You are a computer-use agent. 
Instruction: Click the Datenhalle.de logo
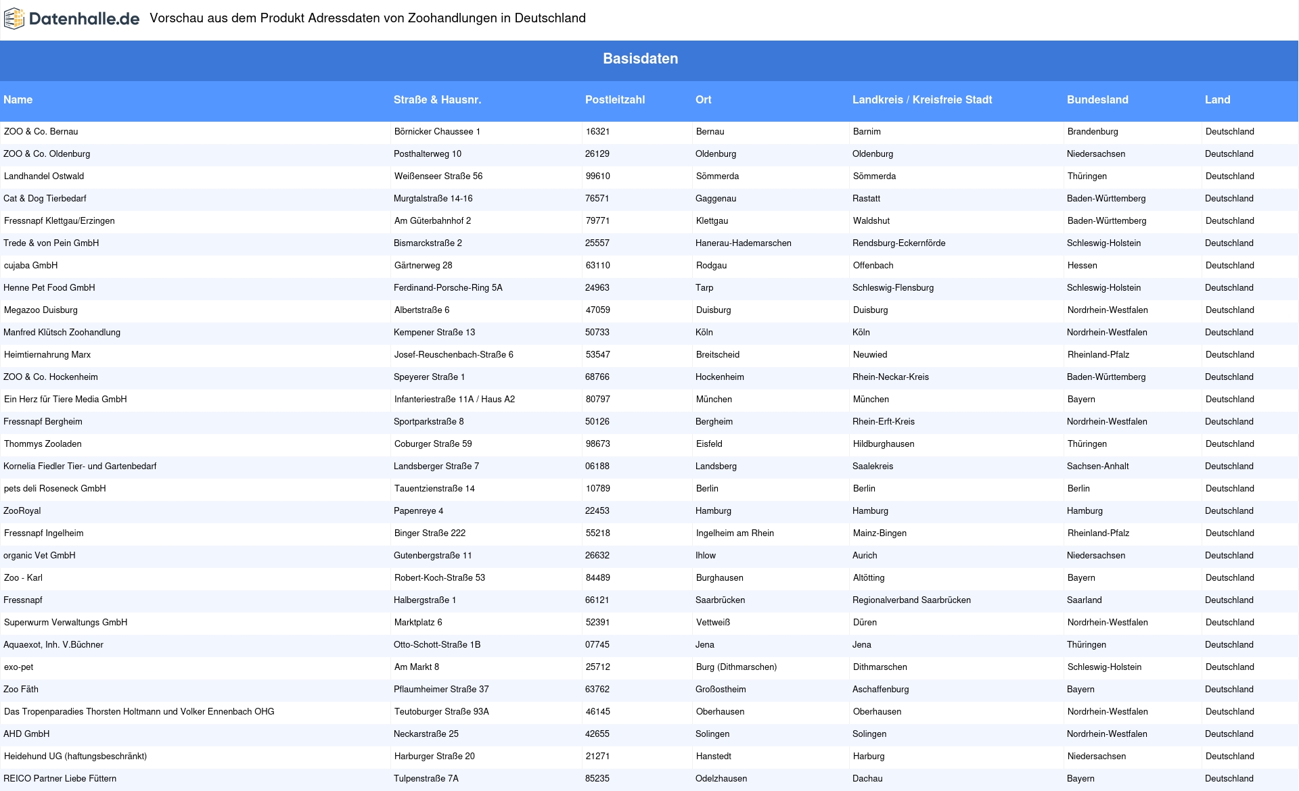pyautogui.click(x=72, y=19)
